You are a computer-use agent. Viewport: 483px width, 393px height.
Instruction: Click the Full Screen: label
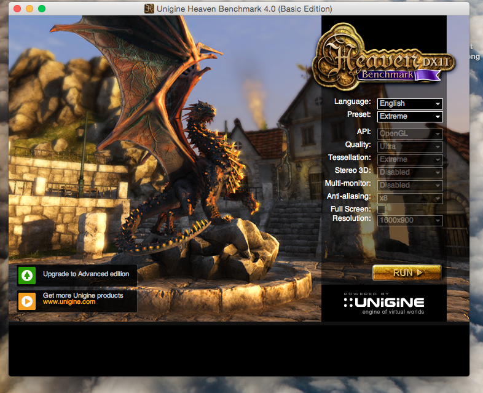(x=350, y=209)
